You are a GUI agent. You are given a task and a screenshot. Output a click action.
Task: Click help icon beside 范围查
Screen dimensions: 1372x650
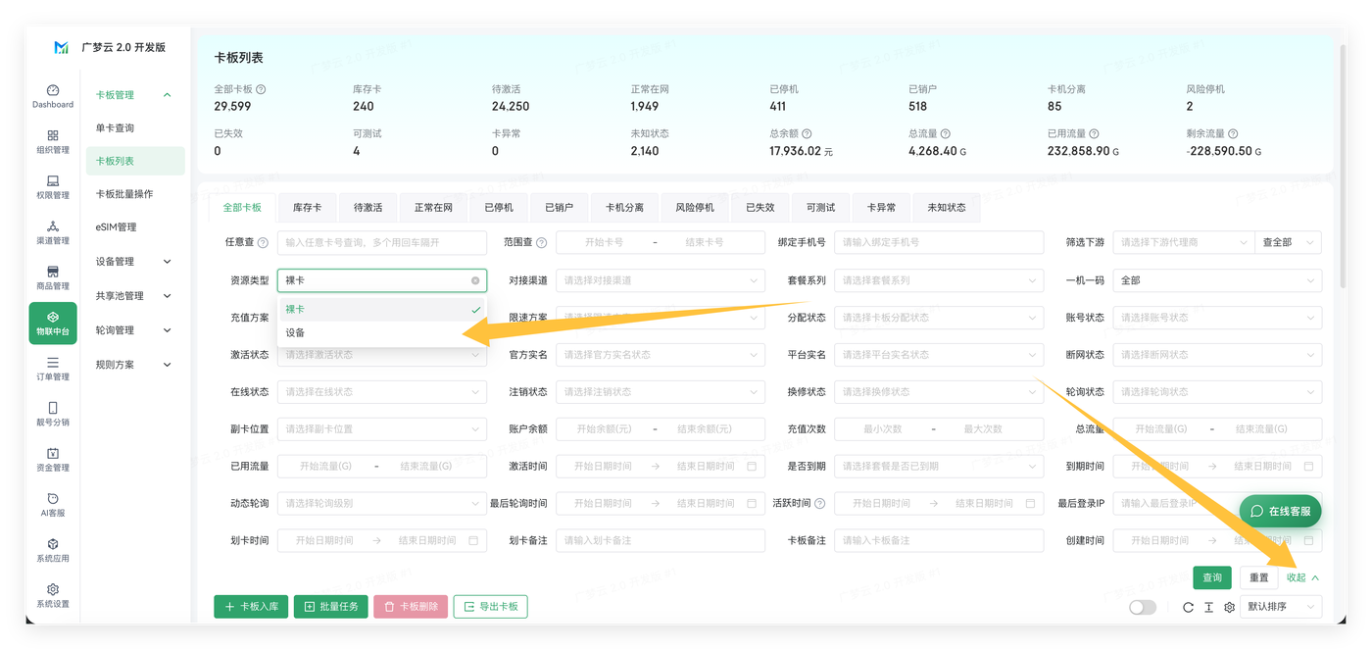coord(541,243)
